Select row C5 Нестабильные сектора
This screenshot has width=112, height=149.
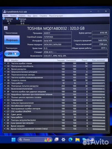(55, 106)
